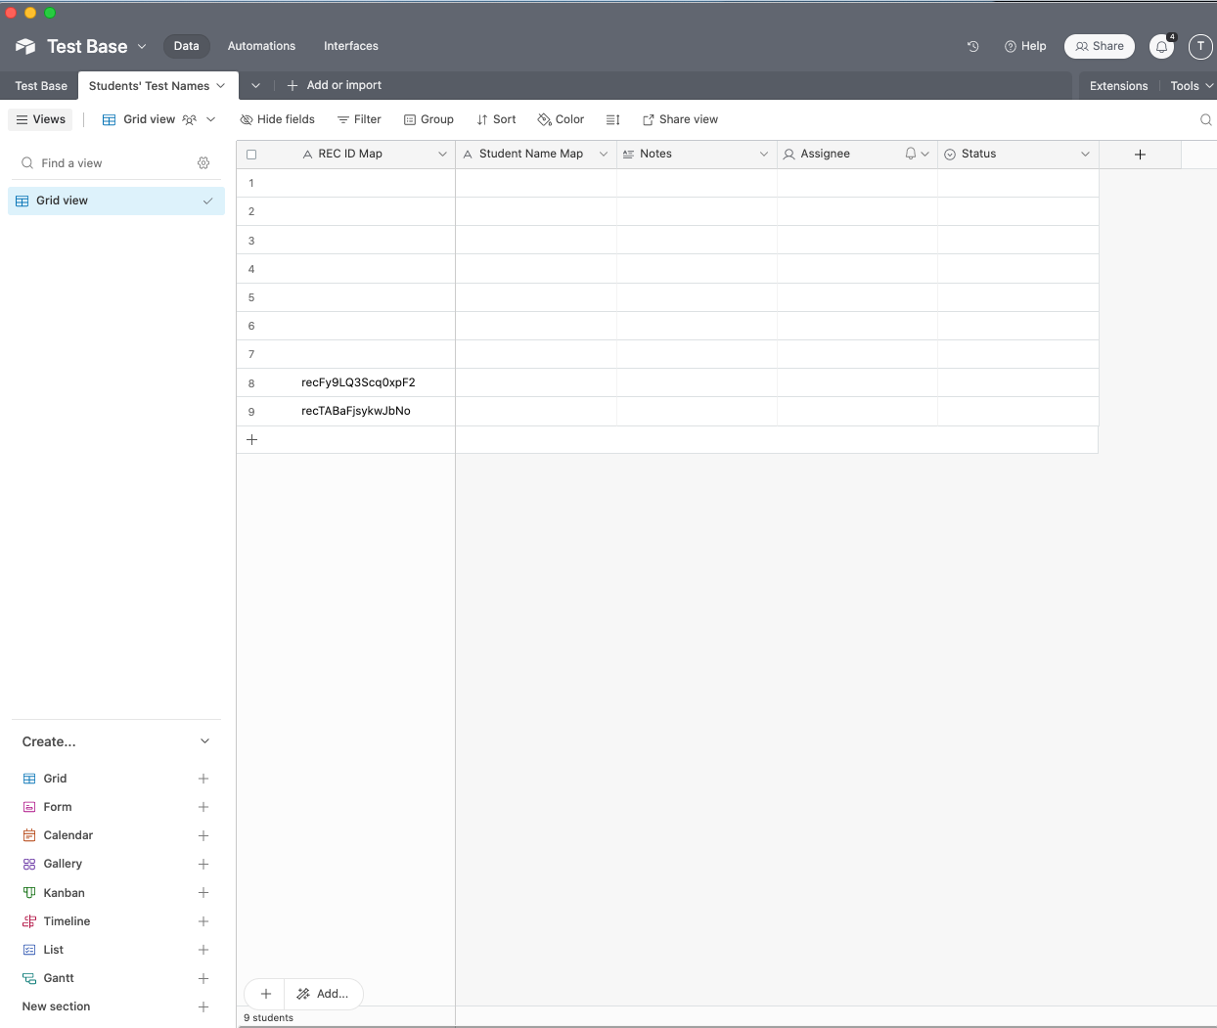The width and height of the screenshot is (1217, 1028).
Task: Add a new Gantt view via its plus
Action: [x=203, y=978]
